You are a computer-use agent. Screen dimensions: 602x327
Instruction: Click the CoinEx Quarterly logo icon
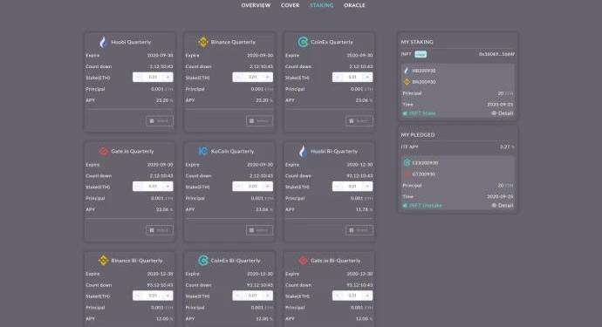point(303,42)
